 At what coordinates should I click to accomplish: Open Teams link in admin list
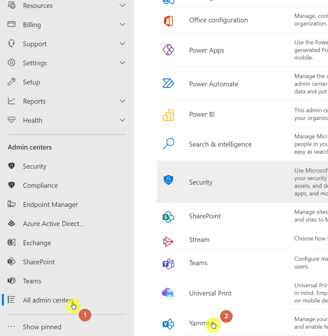pyautogui.click(x=198, y=263)
